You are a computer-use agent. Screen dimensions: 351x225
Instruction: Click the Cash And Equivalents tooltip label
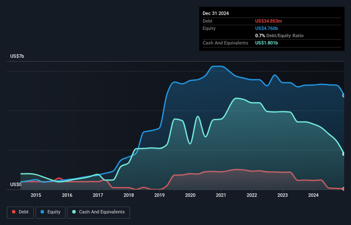tap(225, 43)
